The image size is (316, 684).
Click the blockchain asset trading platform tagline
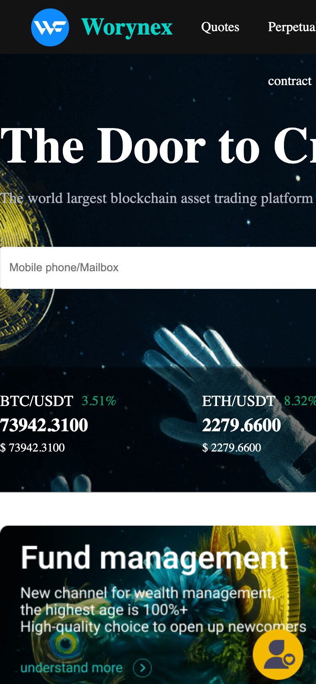coord(157,198)
